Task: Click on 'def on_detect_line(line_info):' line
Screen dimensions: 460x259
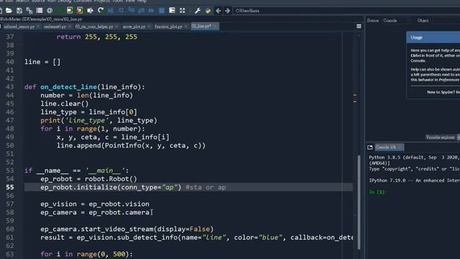Action: click(85, 87)
